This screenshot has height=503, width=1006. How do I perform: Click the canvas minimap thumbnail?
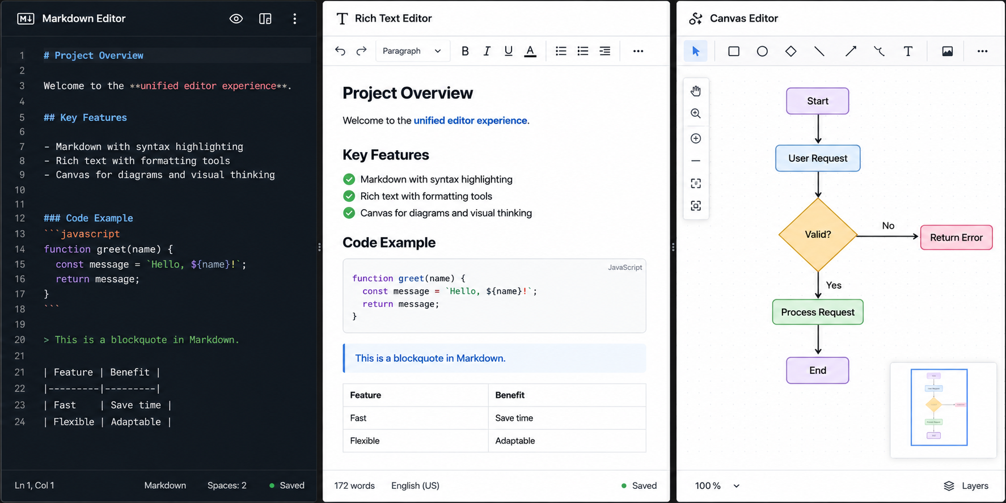click(x=943, y=410)
